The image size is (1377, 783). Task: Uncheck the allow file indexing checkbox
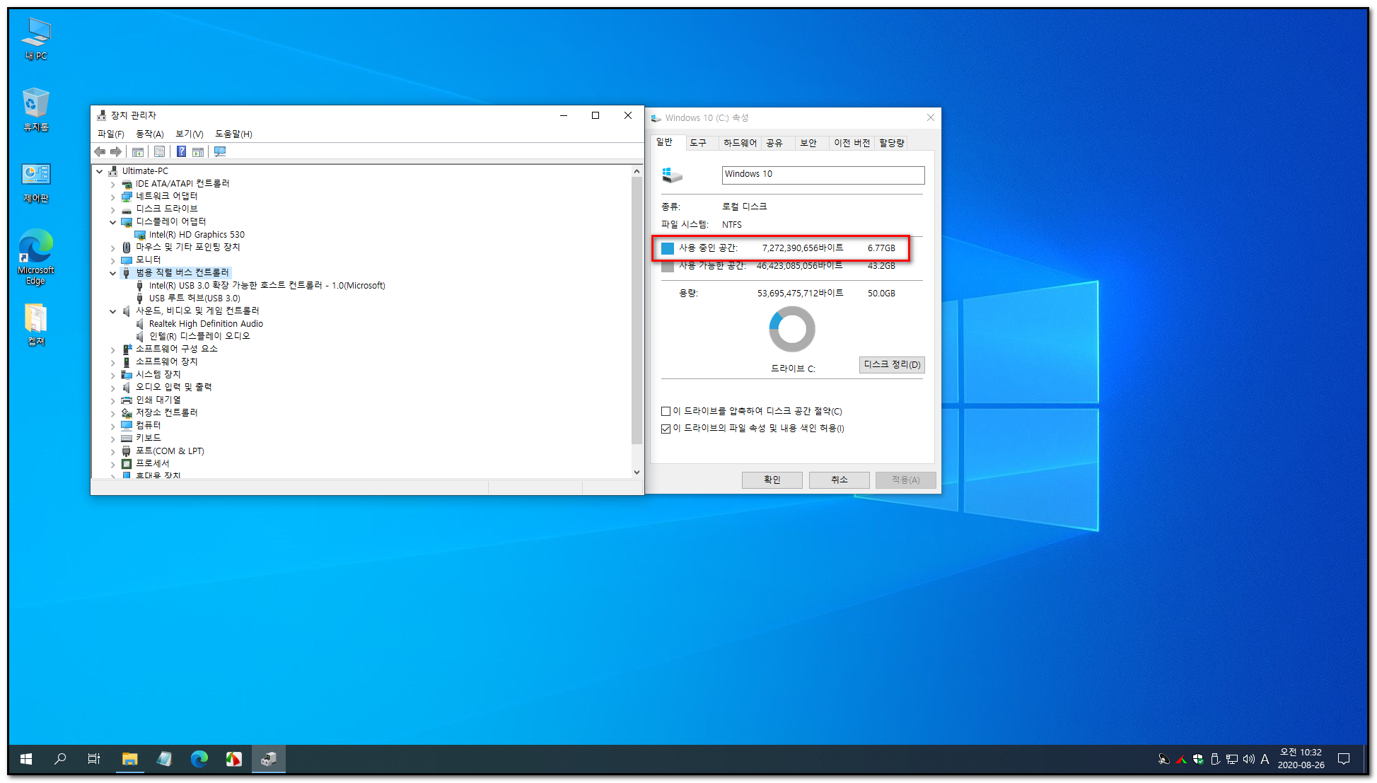[666, 429]
